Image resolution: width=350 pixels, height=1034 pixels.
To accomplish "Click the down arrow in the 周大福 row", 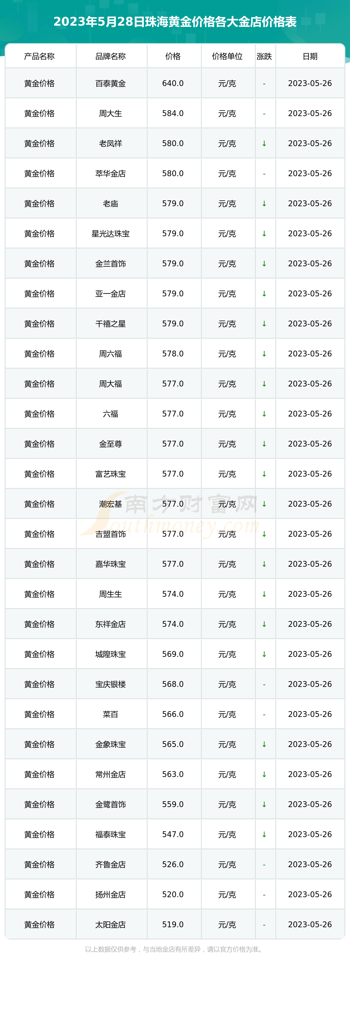I will click(264, 384).
